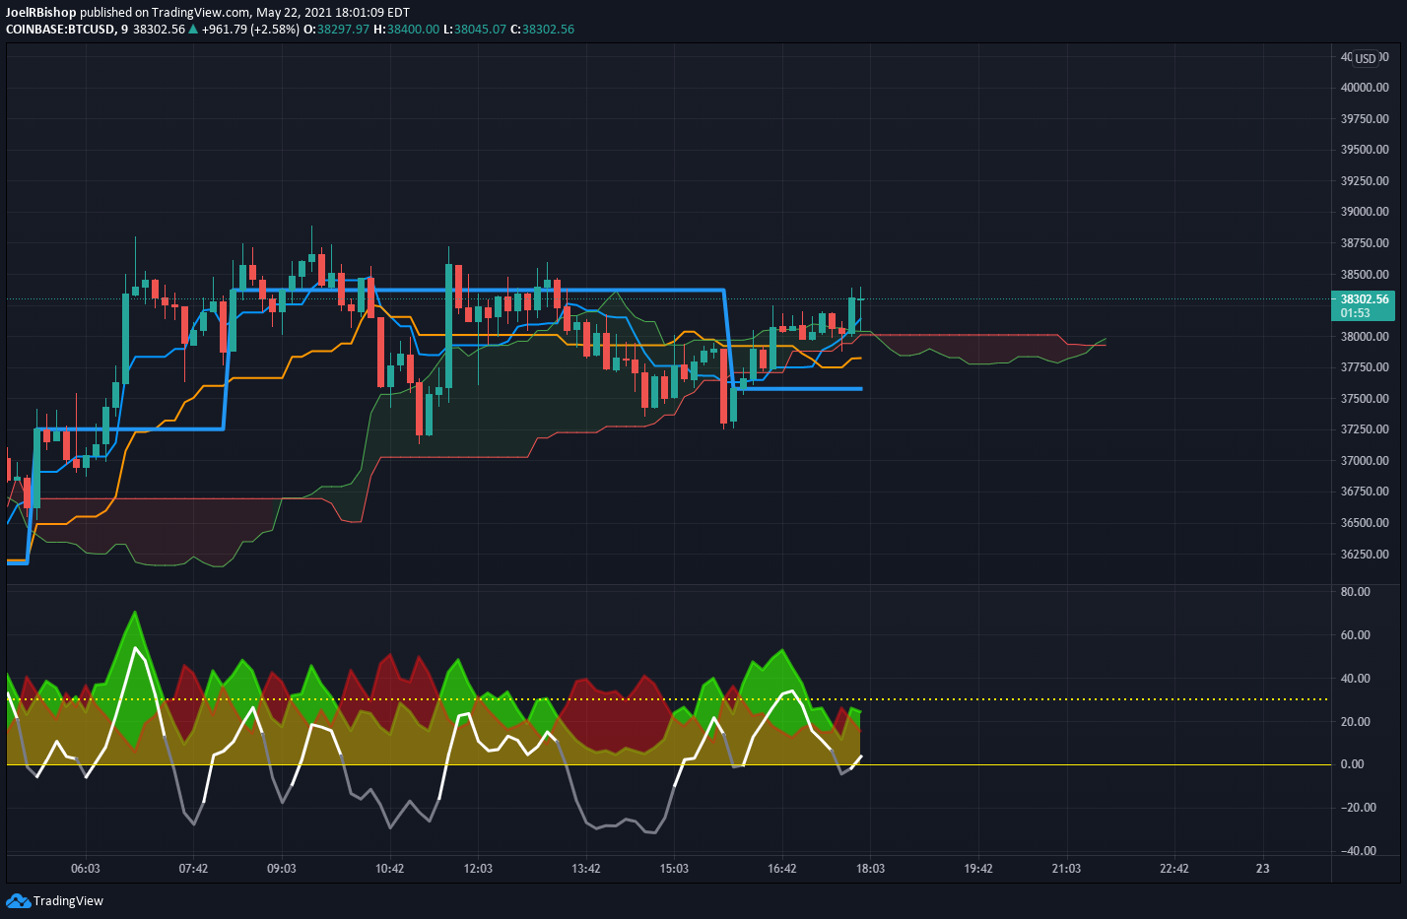Screen dimensions: 1407x919
Task: Click the 22:42 time axis label
Action: coord(1173,869)
